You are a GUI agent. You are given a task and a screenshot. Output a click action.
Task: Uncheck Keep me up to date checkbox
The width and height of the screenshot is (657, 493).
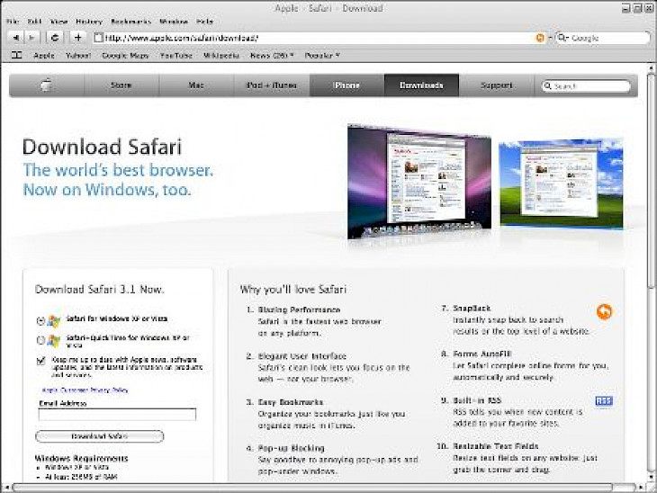pyautogui.click(x=41, y=360)
